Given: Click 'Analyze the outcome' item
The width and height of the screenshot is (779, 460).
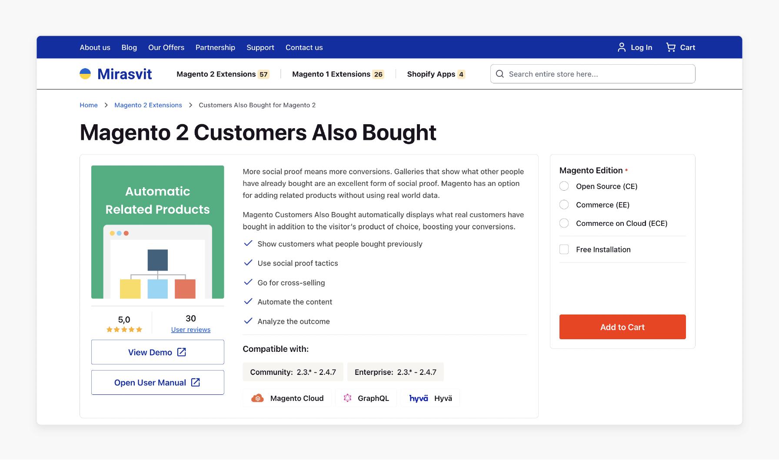Looking at the screenshot, I should (x=294, y=321).
